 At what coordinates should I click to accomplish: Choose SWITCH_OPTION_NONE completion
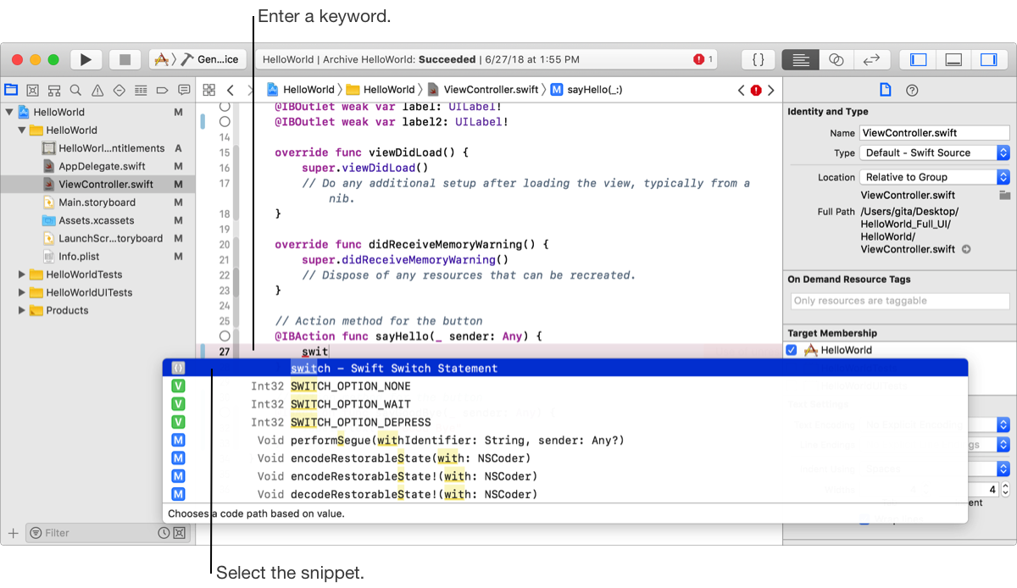565,386
